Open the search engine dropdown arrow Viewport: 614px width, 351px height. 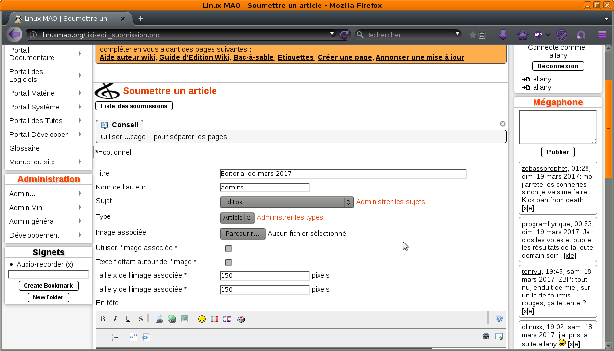(x=457, y=34)
